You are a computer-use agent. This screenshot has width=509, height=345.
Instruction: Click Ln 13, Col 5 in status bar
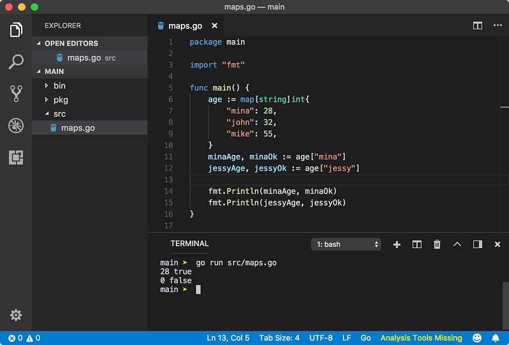pyautogui.click(x=228, y=338)
